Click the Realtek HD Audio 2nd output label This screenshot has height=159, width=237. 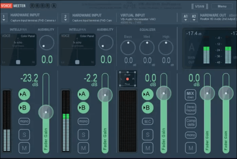click(218, 19)
